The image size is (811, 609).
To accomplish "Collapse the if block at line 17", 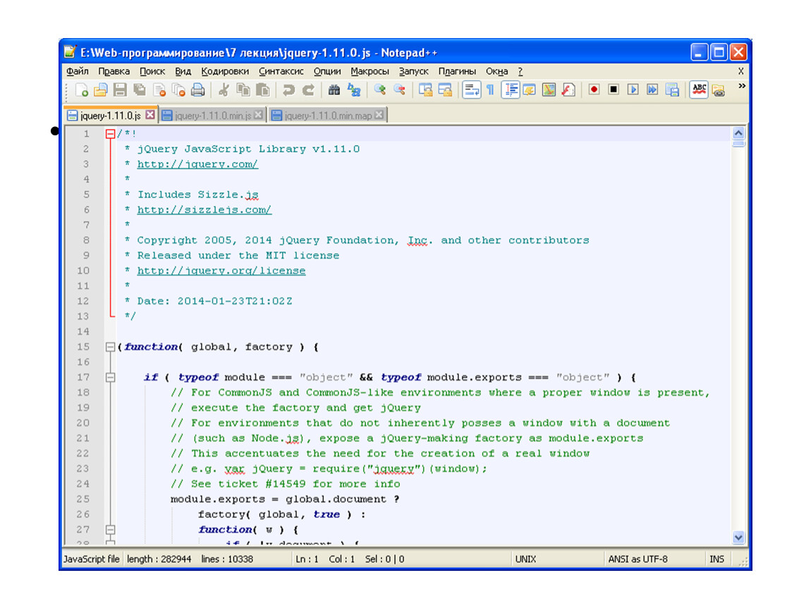I will coord(109,378).
